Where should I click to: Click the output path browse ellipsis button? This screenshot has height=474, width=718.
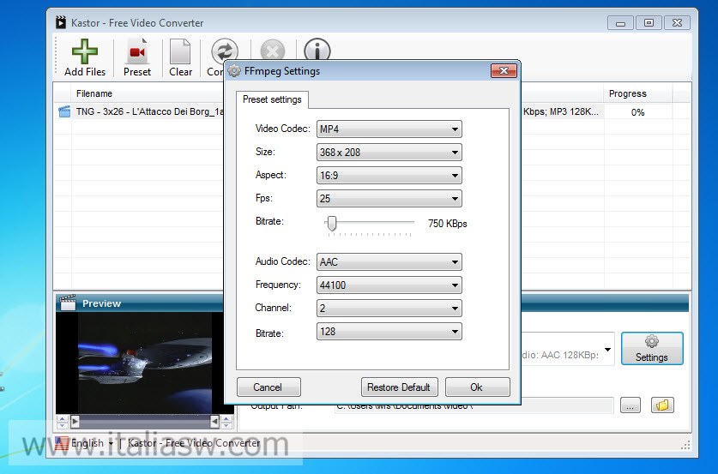(631, 405)
